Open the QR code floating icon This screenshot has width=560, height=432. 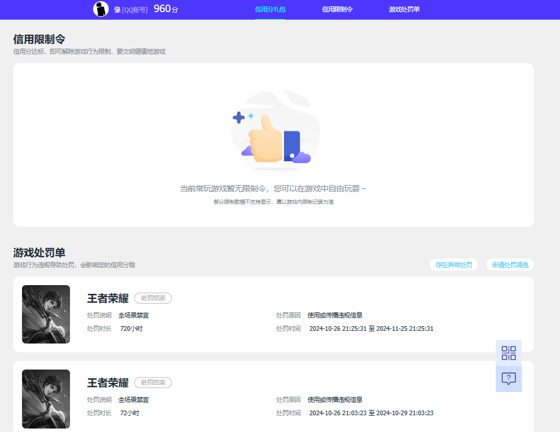[x=509, y=353]
